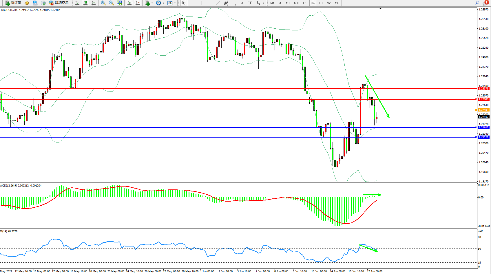Select the draw trendline tool
491x274 pixels.
tap(218, 3)
